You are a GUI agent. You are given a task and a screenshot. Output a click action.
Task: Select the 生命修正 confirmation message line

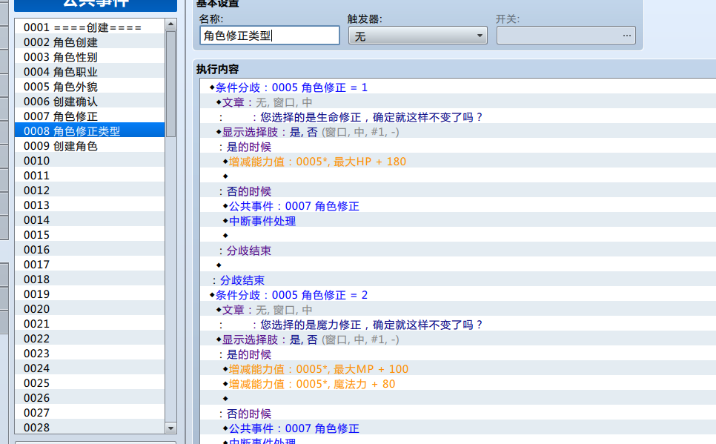click(458, 117)
